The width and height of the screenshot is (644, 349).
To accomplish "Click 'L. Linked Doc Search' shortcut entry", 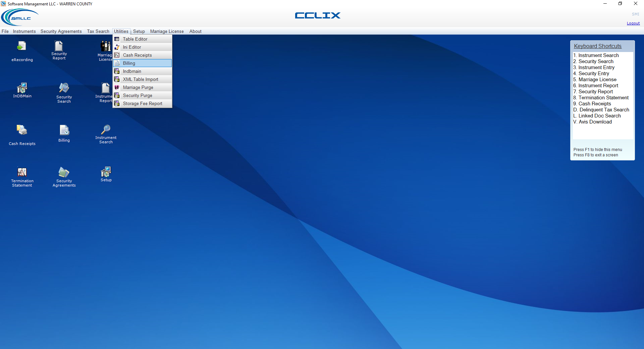I will tap(597, 116).
